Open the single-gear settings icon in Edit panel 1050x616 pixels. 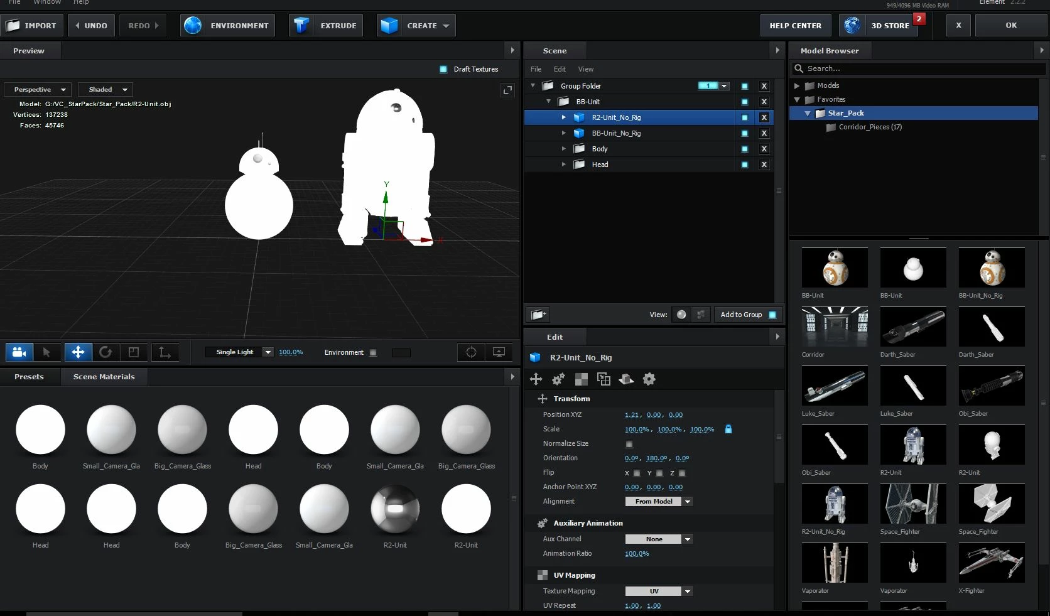coord(649,379)
